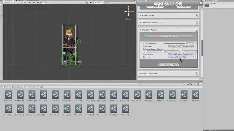Select the FireBallHea.. move asset
This screenshot has width=234, height=131.
tap(20, 96)
